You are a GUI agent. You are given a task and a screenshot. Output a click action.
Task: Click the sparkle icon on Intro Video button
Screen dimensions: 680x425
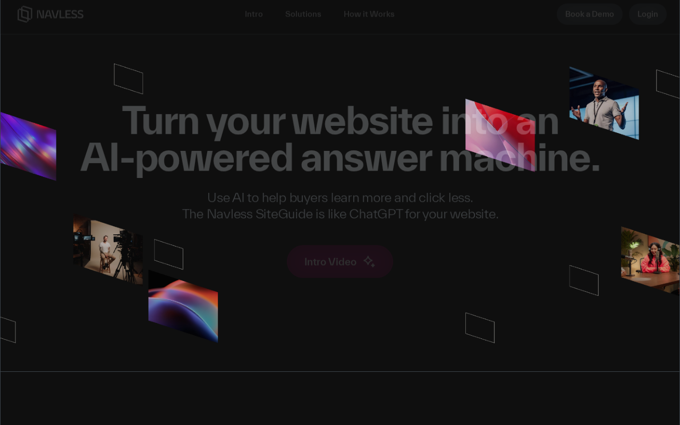tap(369, 261)
